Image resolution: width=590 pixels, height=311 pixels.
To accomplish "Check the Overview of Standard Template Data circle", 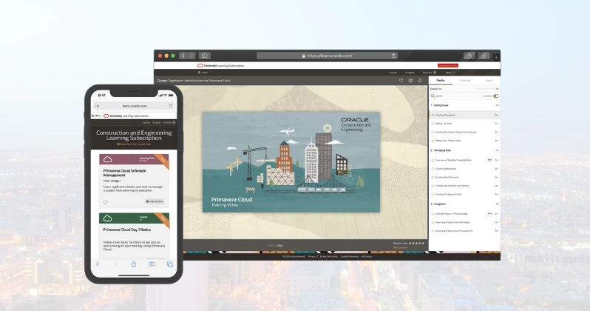I will [432, 160].
